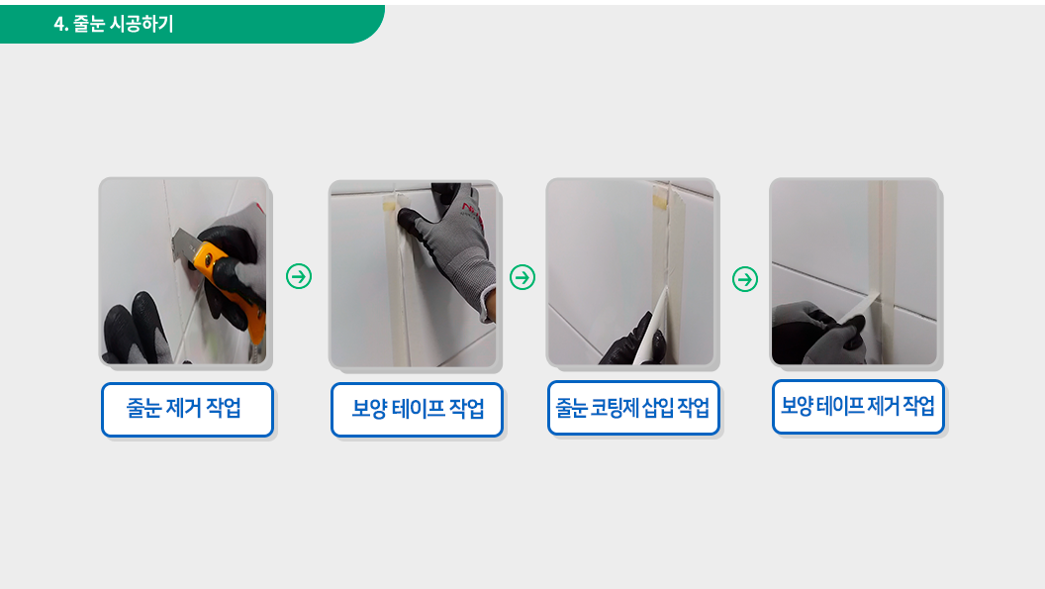Image resolution: width=1045 pixels, height=589 pixels.
Task: Click the first green arrow after 줄눈 제거 작업
Action: (299, 276)
